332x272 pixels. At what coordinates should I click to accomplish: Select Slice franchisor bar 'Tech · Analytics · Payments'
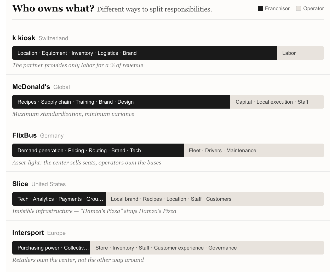click(59, 199)
